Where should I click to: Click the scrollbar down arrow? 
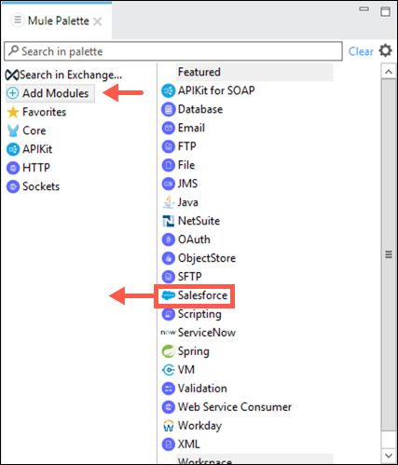pyautogui.click(x=389, y=456)
